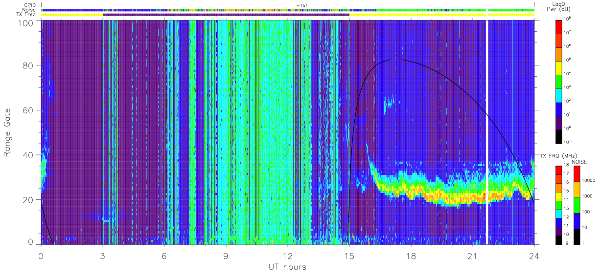This screenshot has height=277, width=601.
Task: Click the CPID label at top left
Action: tap(29, 5)
